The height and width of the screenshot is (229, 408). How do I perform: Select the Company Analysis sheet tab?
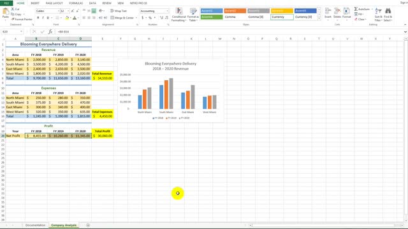(64, 225)
